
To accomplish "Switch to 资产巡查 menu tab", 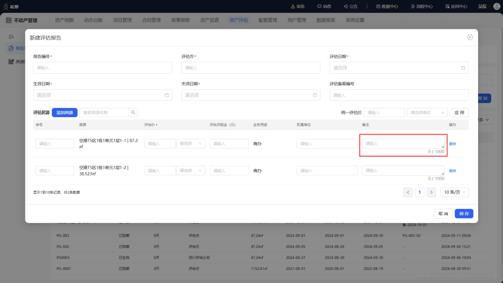I will [210, 20].
